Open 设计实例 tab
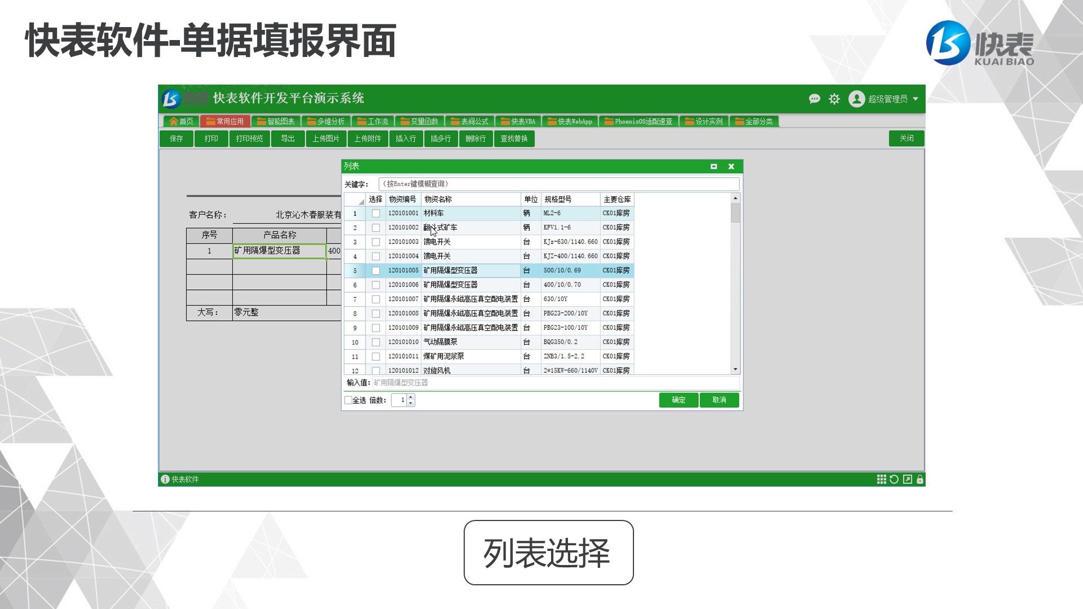The image size is (1083, 609). pyautogui.click(x=704, y=121)
